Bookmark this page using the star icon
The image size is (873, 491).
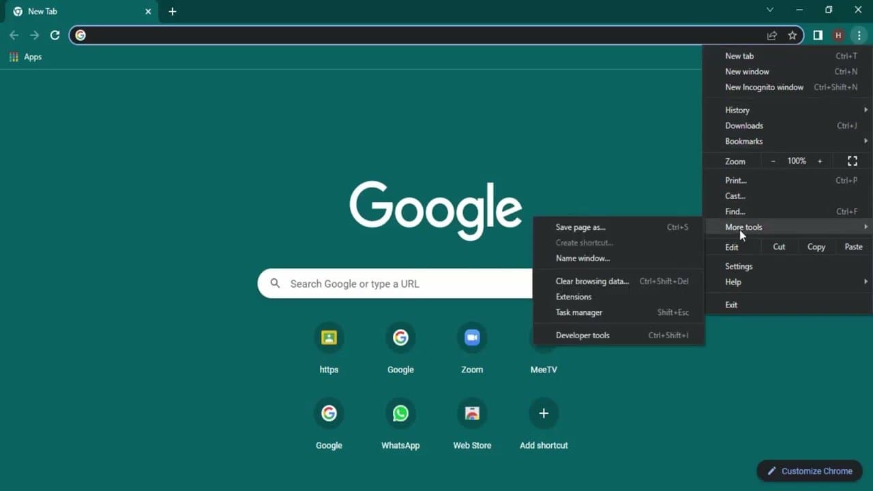point(793,35)
